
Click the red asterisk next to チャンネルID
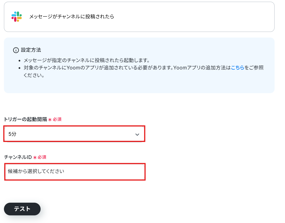coord(35,158)
